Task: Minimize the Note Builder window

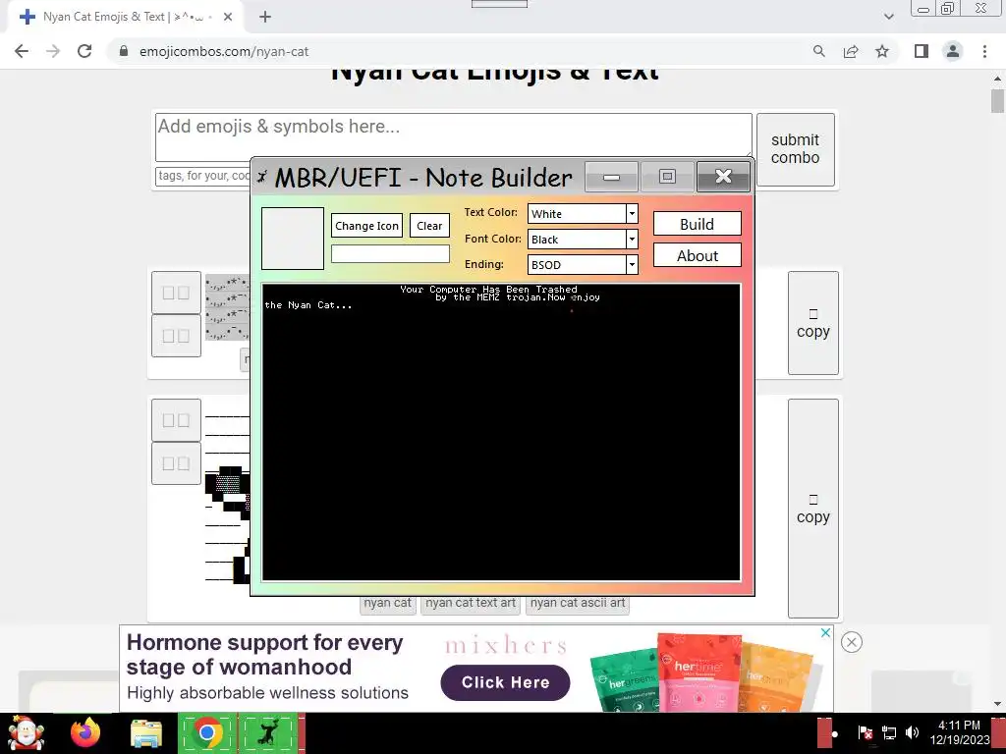Action: coord(611,177)
